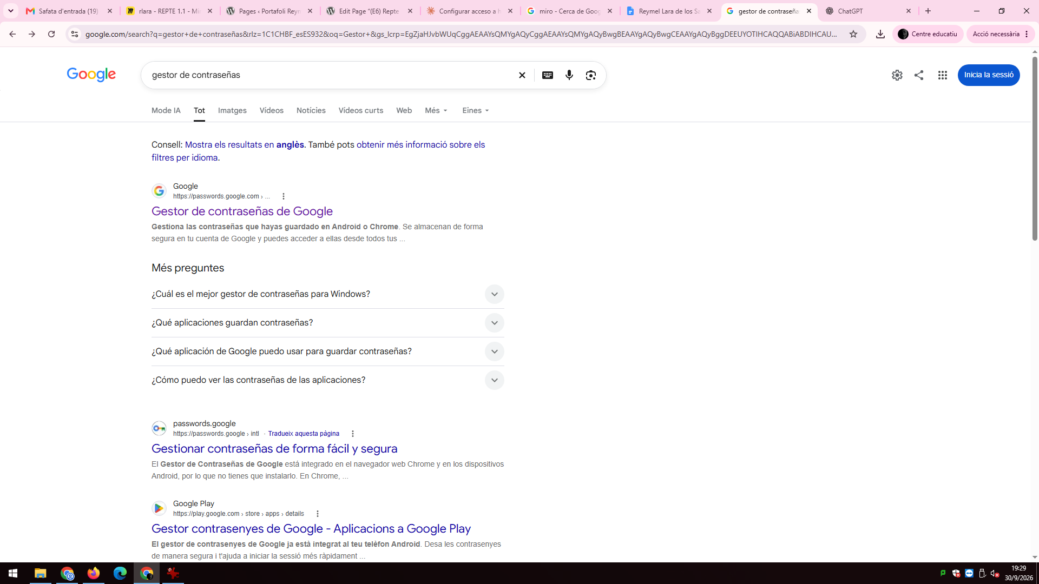This screenshot has width=1039, height=584.
Task: Switch to Mode IA tab
Action: point(166,110)
